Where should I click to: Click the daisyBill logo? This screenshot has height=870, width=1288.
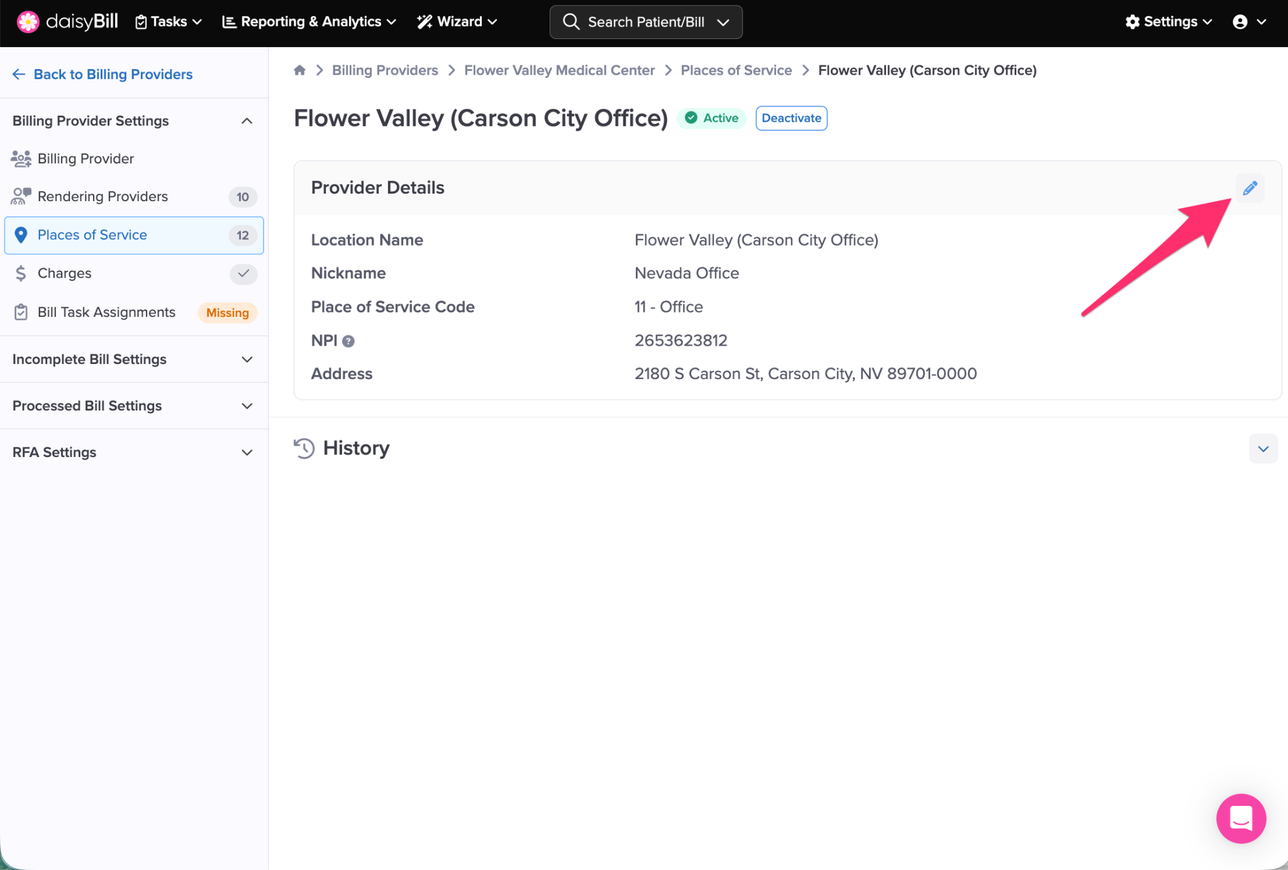(x=67, y=21)
